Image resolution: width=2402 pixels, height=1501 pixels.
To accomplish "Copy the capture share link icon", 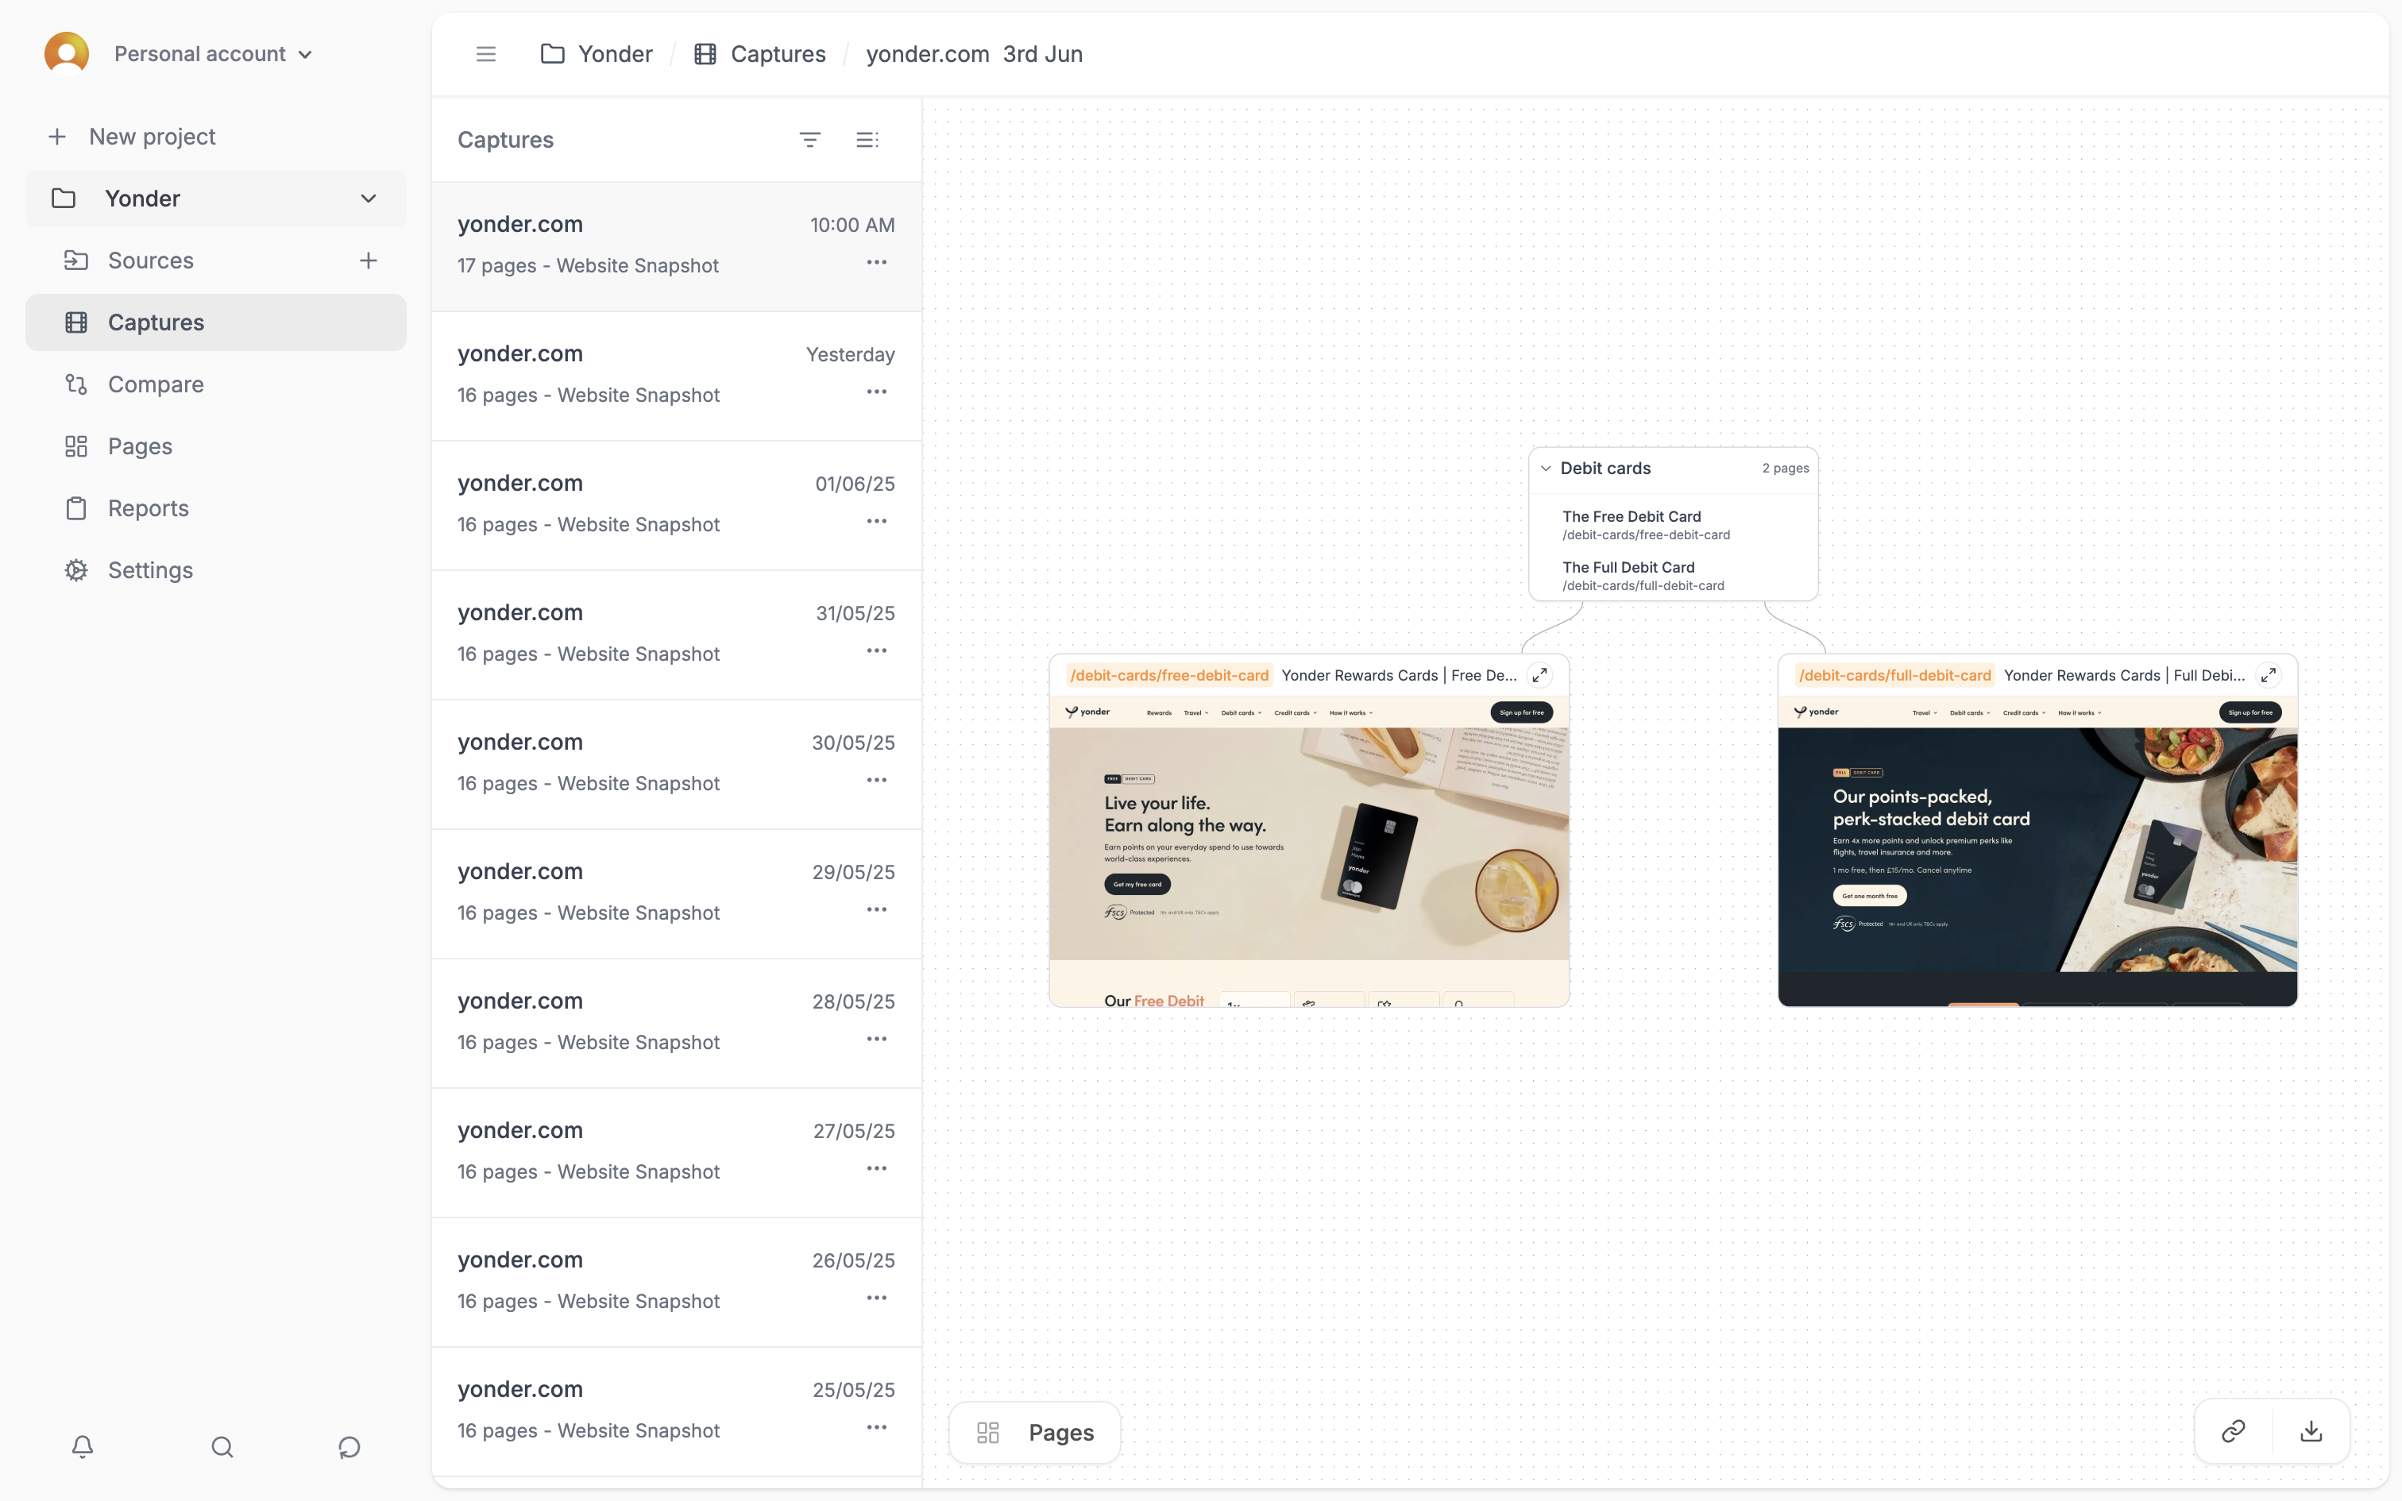I will pos(2234,1430).
